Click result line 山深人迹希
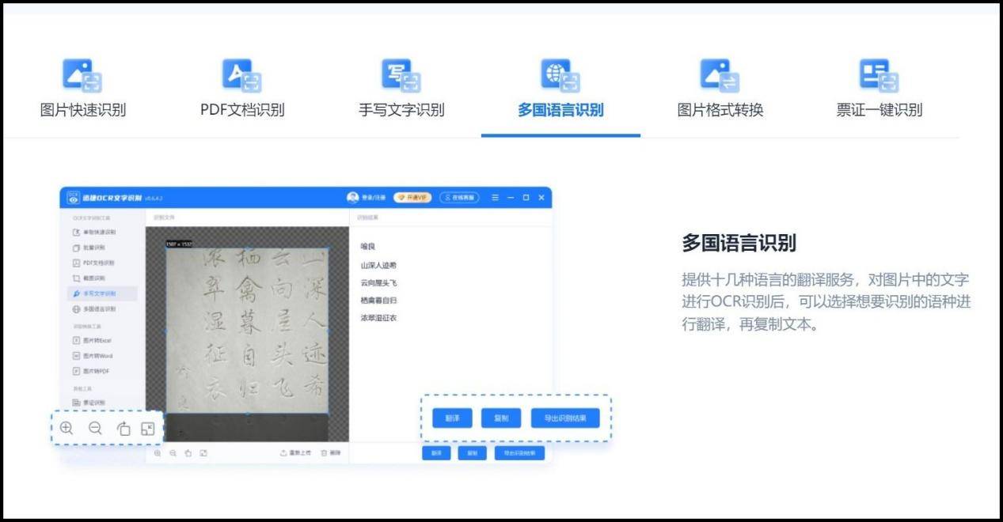The width and height of the screenshot is (1003, 522). (378, 265)
